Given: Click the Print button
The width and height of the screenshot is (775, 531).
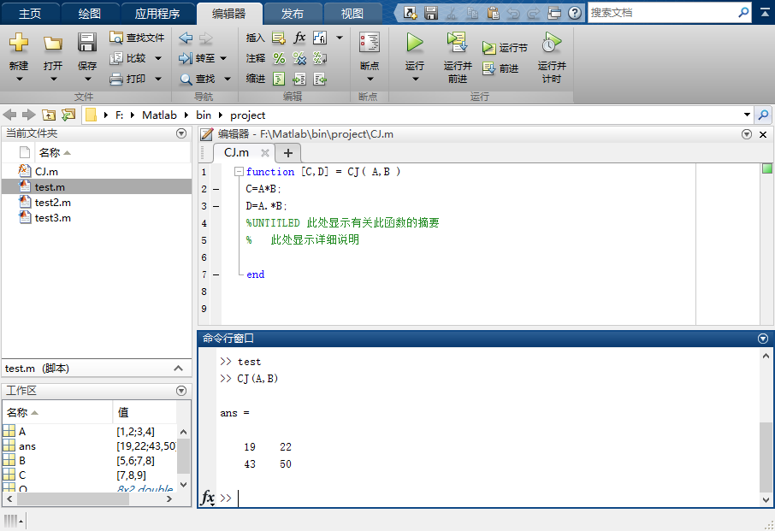Looking at the screenshot, I should click(128, 79).
